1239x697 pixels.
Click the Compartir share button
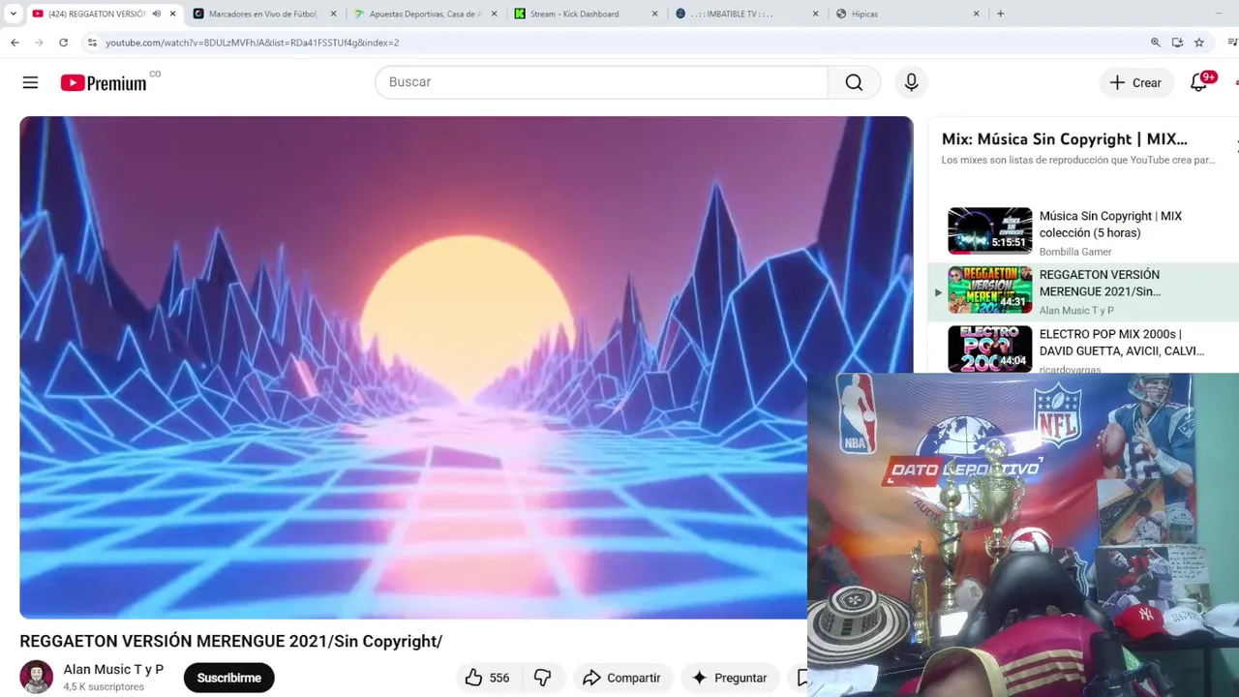coord(621,678)
